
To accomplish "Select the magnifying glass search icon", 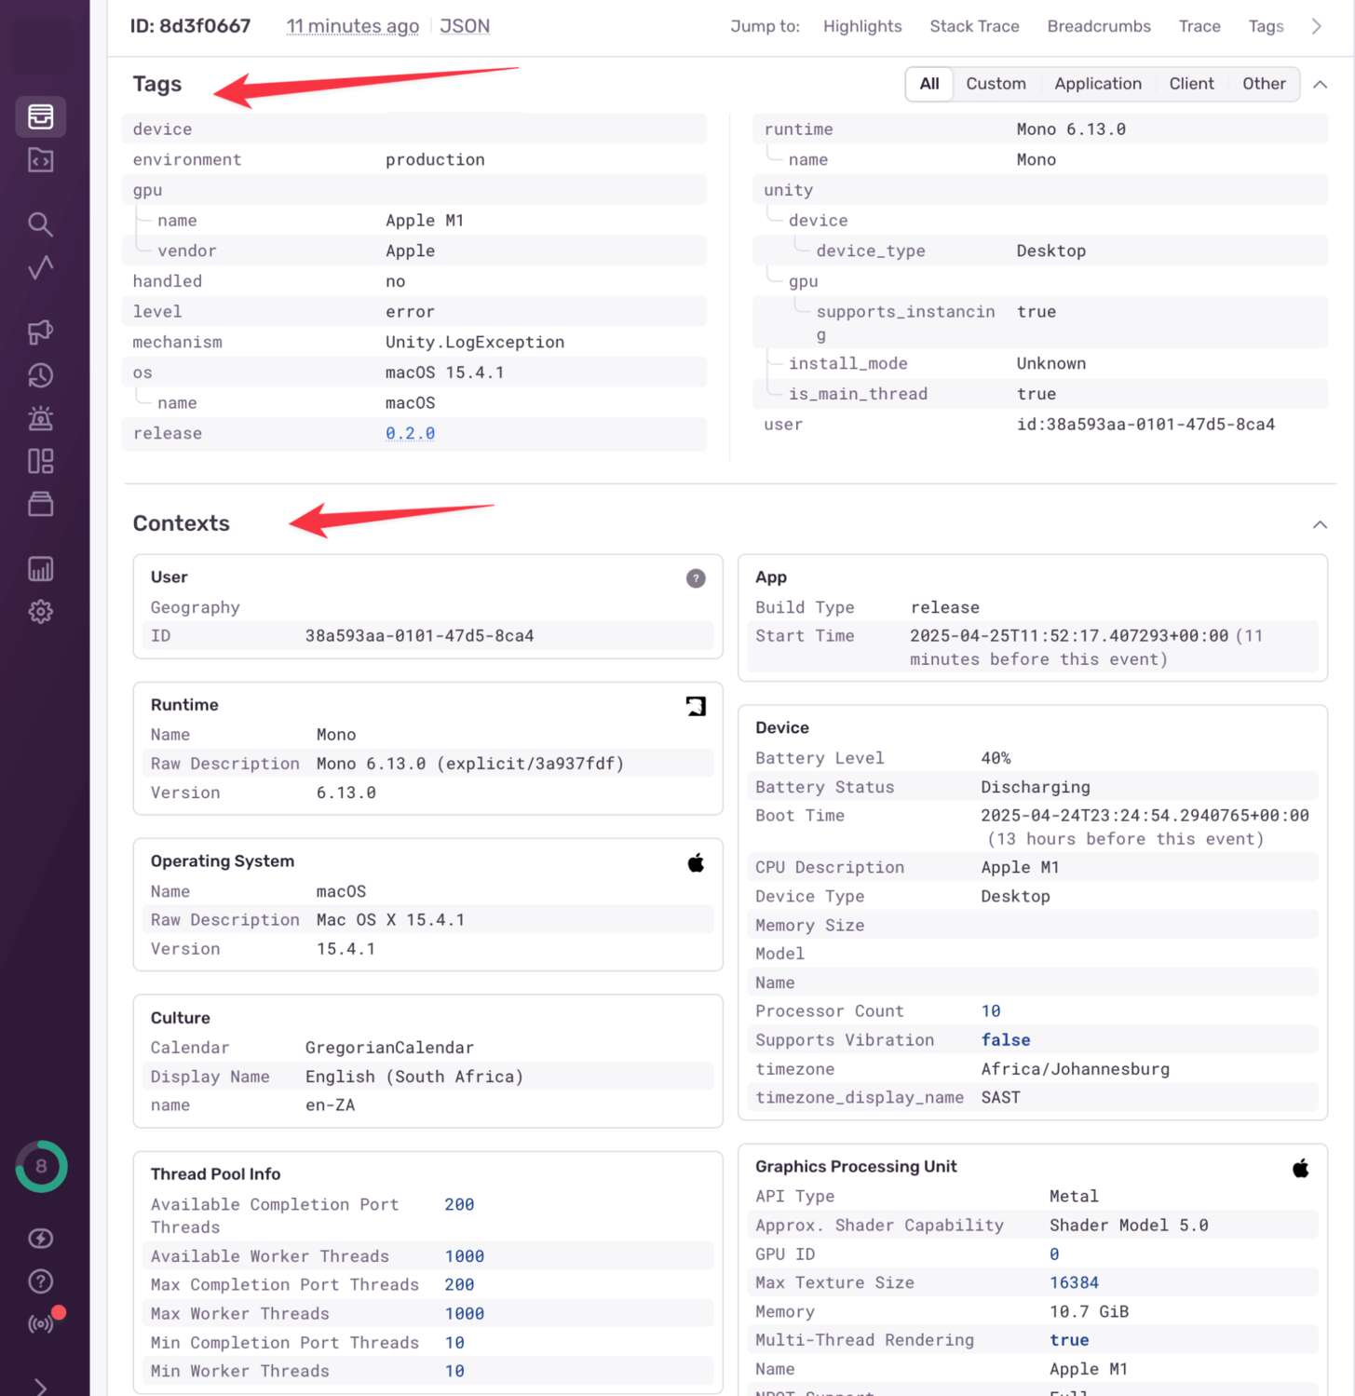I will pyautogui.click(x=40, y=224).
